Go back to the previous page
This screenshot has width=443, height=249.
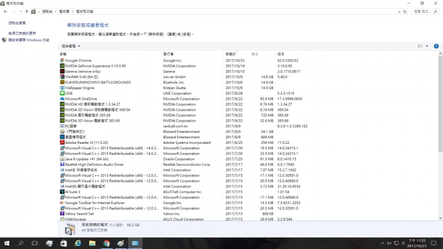pyautogui.click(x=6, y=12)
